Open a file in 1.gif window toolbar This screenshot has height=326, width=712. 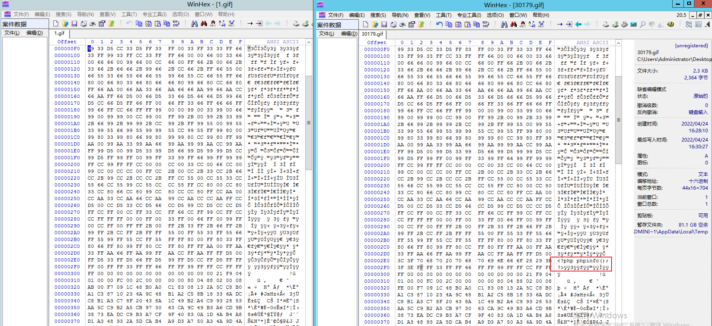point(65,24)
